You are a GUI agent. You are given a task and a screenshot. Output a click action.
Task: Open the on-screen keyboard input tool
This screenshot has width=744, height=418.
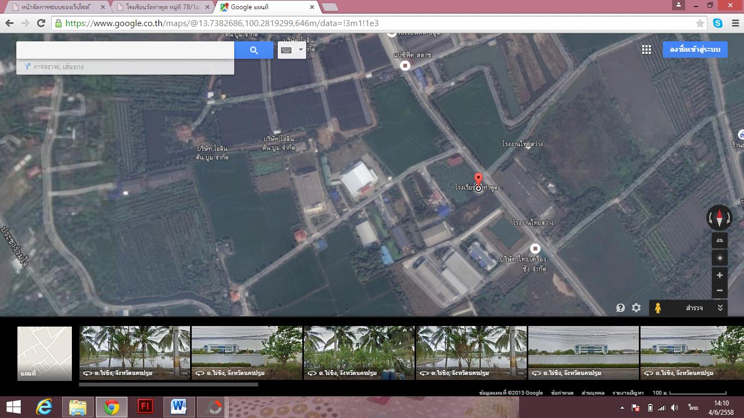click(286, 50)
